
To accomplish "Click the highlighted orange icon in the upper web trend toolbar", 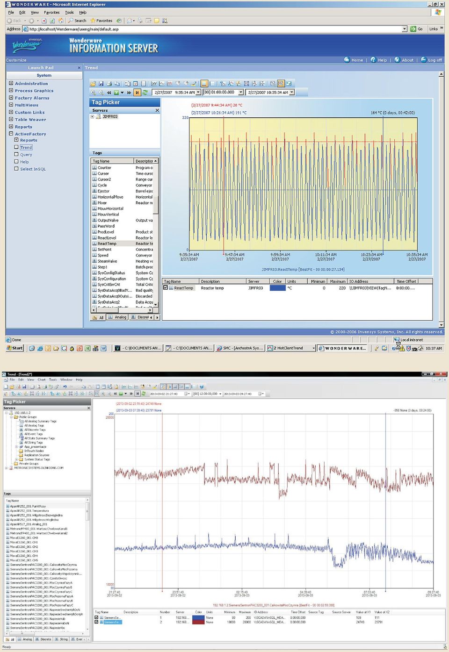I will pos(204,83).
